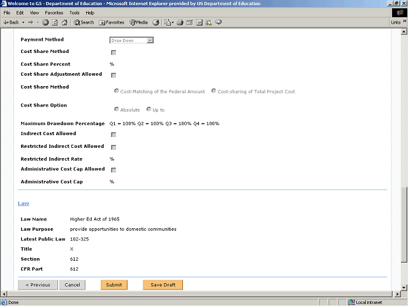
Task: Click the Discuss toolbar icon
Action: point(200,22)
